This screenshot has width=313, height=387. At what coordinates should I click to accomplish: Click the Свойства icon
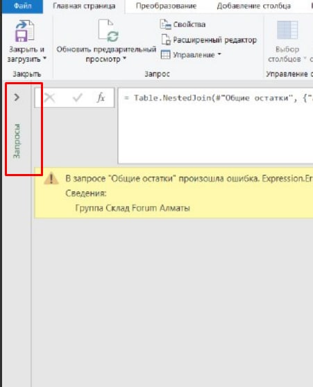[x=165, y=24]
